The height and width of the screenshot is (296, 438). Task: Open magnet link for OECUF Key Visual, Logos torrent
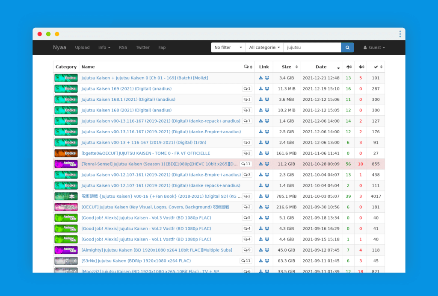[x=267, y=207]
